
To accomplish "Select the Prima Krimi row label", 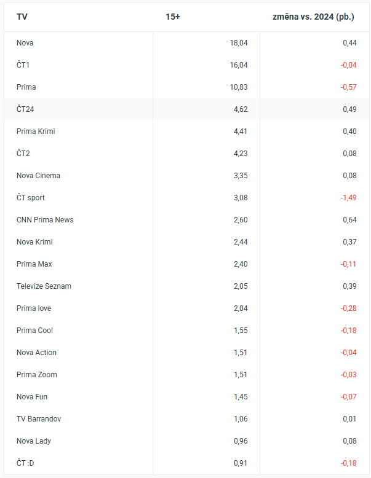I will tap(36, 131).
